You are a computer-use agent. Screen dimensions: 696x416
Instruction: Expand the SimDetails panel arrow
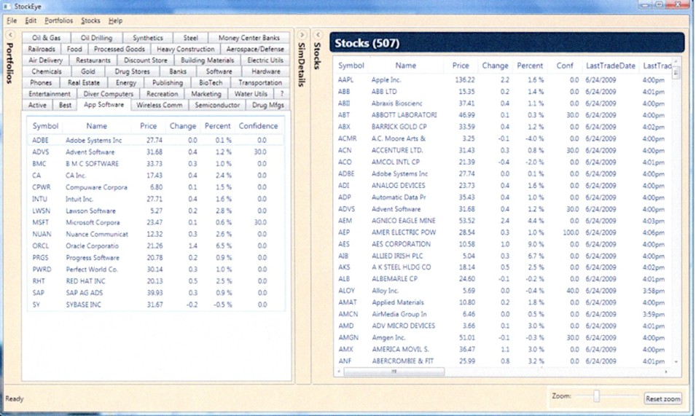click(x=302, y=35)
